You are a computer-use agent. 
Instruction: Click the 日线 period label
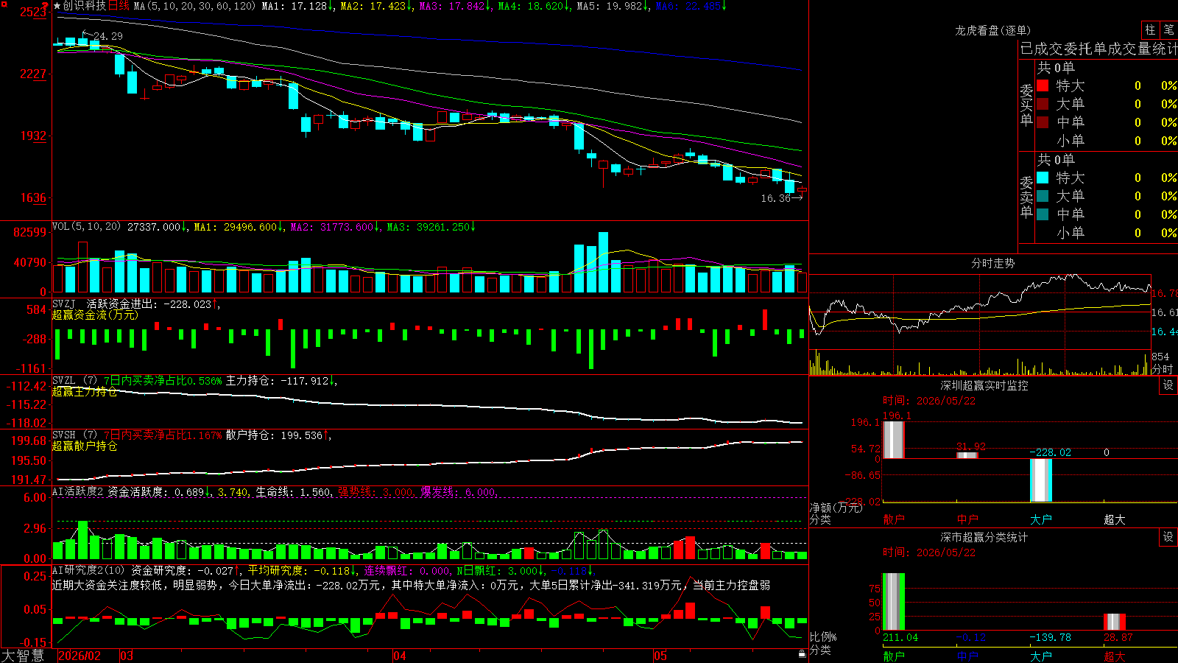119,6
